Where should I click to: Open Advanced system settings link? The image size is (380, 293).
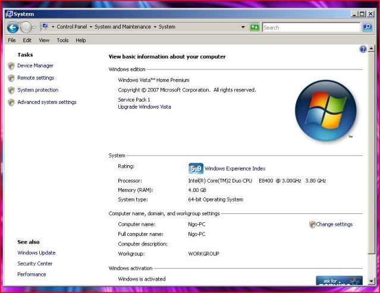(47, 102)
